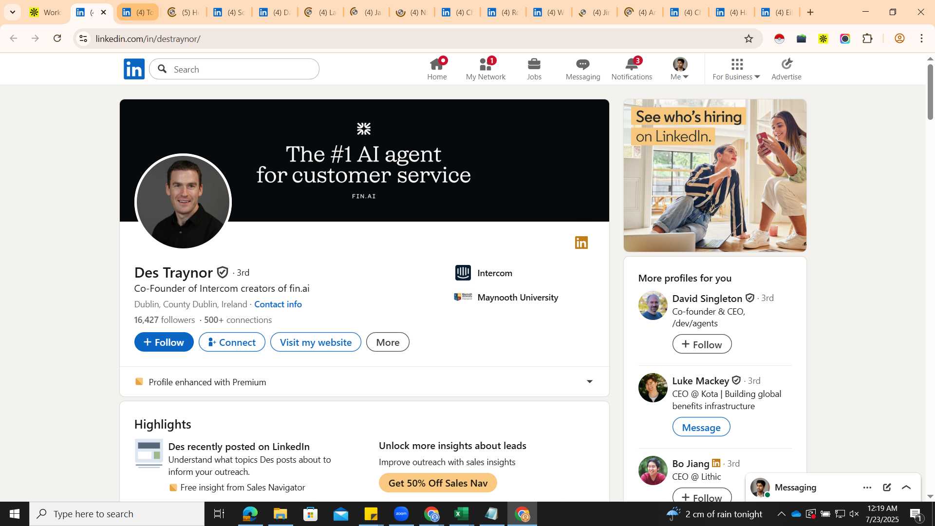Open the Messaging overlay options menu
The width and height of the screenshot is (935, 526).
click(867, 488)
